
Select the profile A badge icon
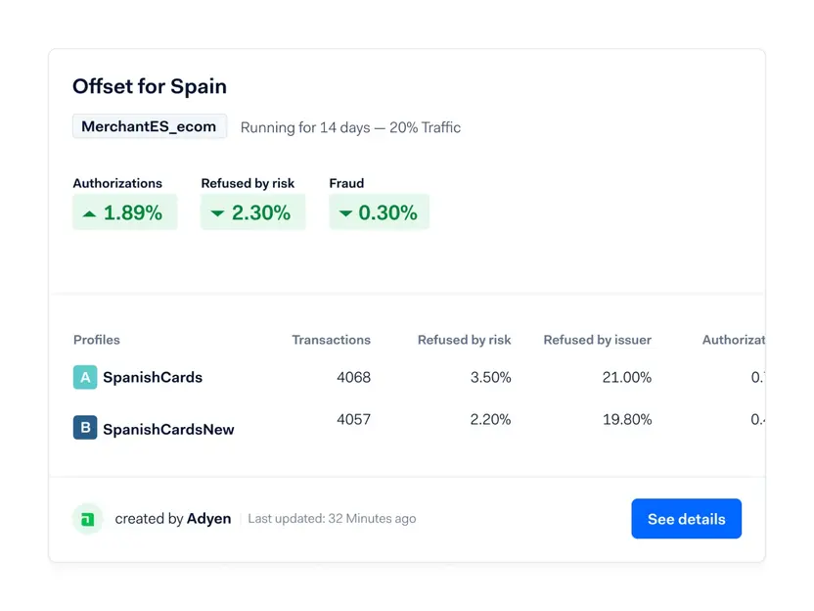click(85, 377)
